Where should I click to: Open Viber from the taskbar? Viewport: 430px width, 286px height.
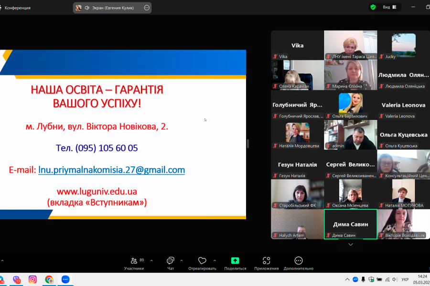[x=16, y=279]
